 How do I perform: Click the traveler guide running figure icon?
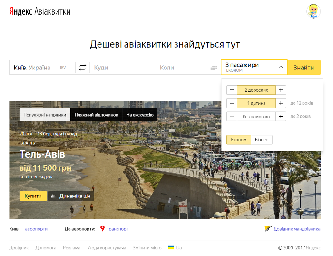coord(268,228)
